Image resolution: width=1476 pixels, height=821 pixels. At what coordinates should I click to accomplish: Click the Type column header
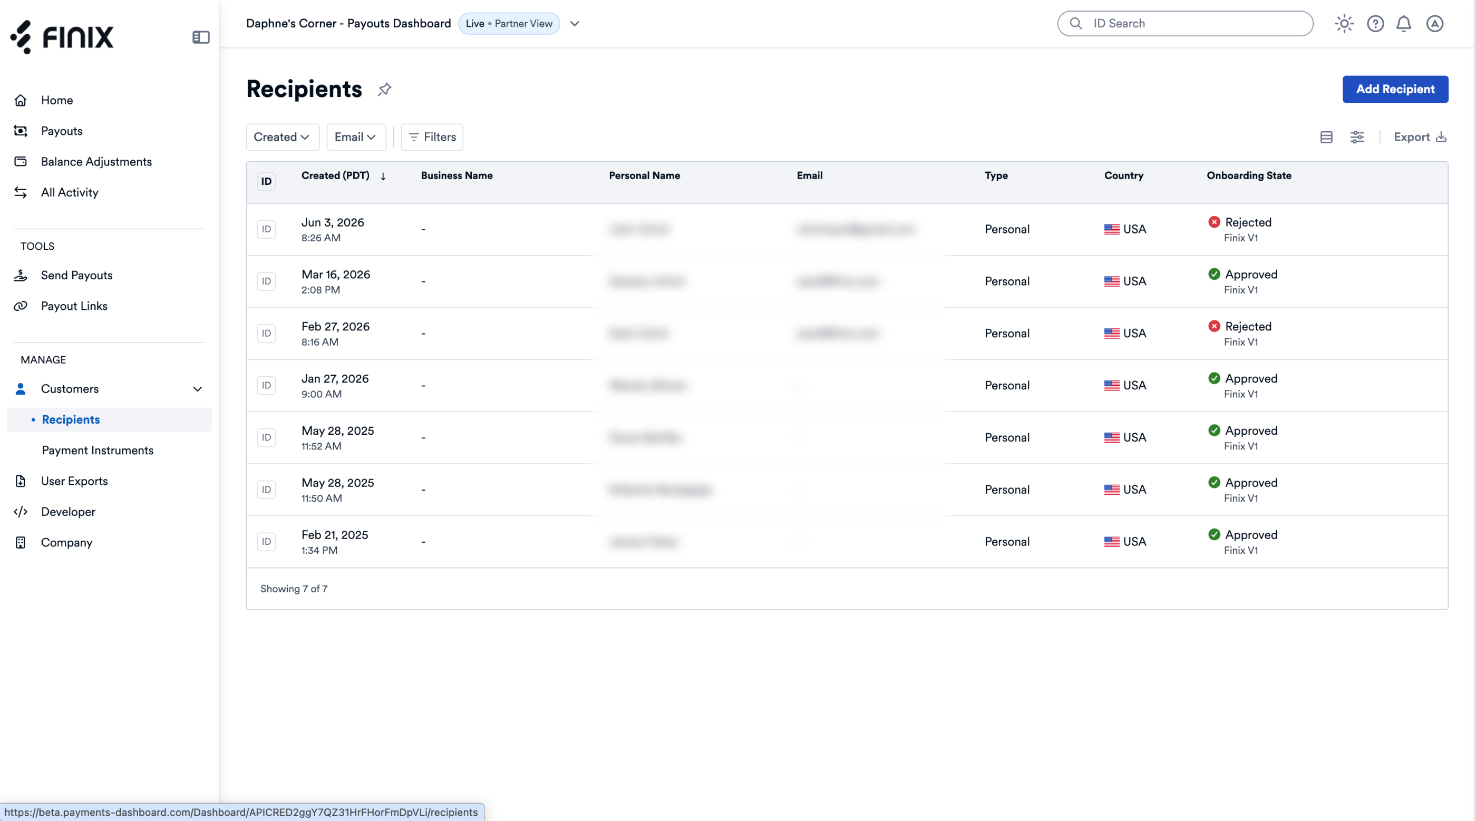tap(996, 176)
